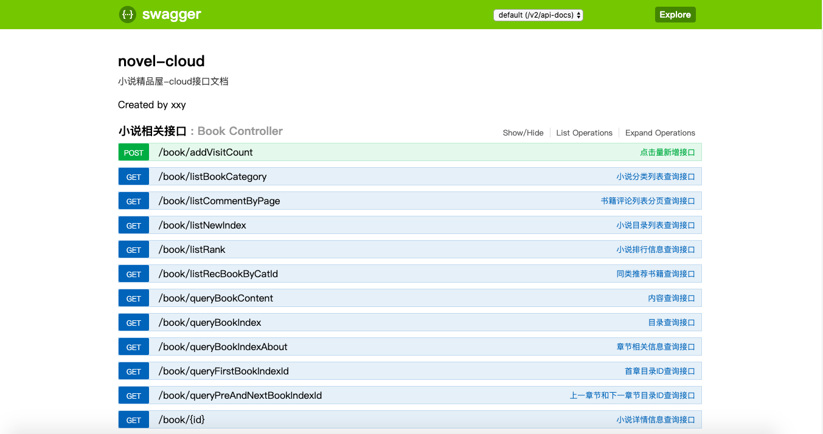Click the Explore button

[675, 15]
